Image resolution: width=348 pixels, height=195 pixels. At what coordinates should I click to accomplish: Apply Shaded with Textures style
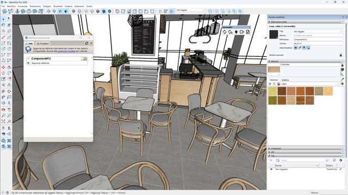click(x=104, y=11)
